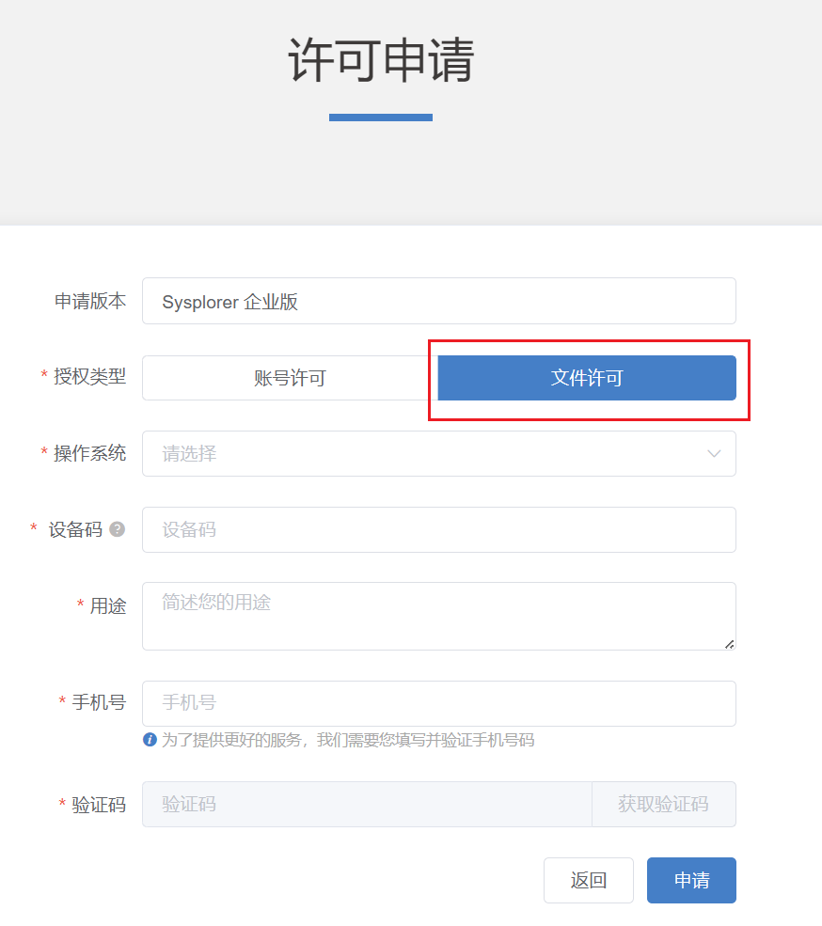This screenshot has height=926, width=822.
Task: Click the chevron arrow in 操作系统 dropdown
Action: click(714, 454)
